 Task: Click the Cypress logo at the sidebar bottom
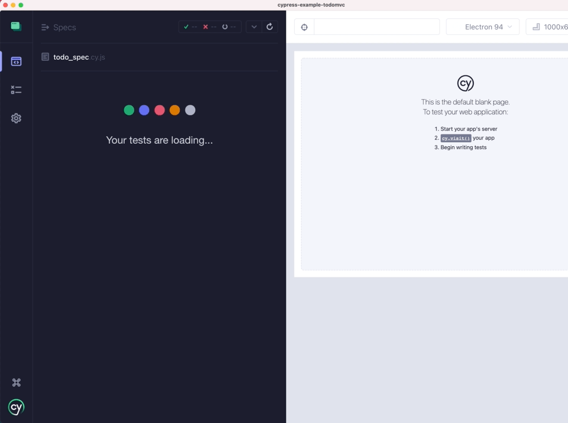point(16,407)
